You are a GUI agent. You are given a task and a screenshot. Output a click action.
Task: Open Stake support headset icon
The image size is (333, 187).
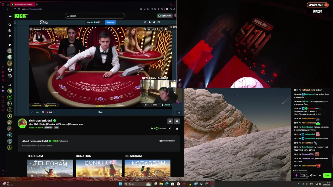(x=179, y=113)
